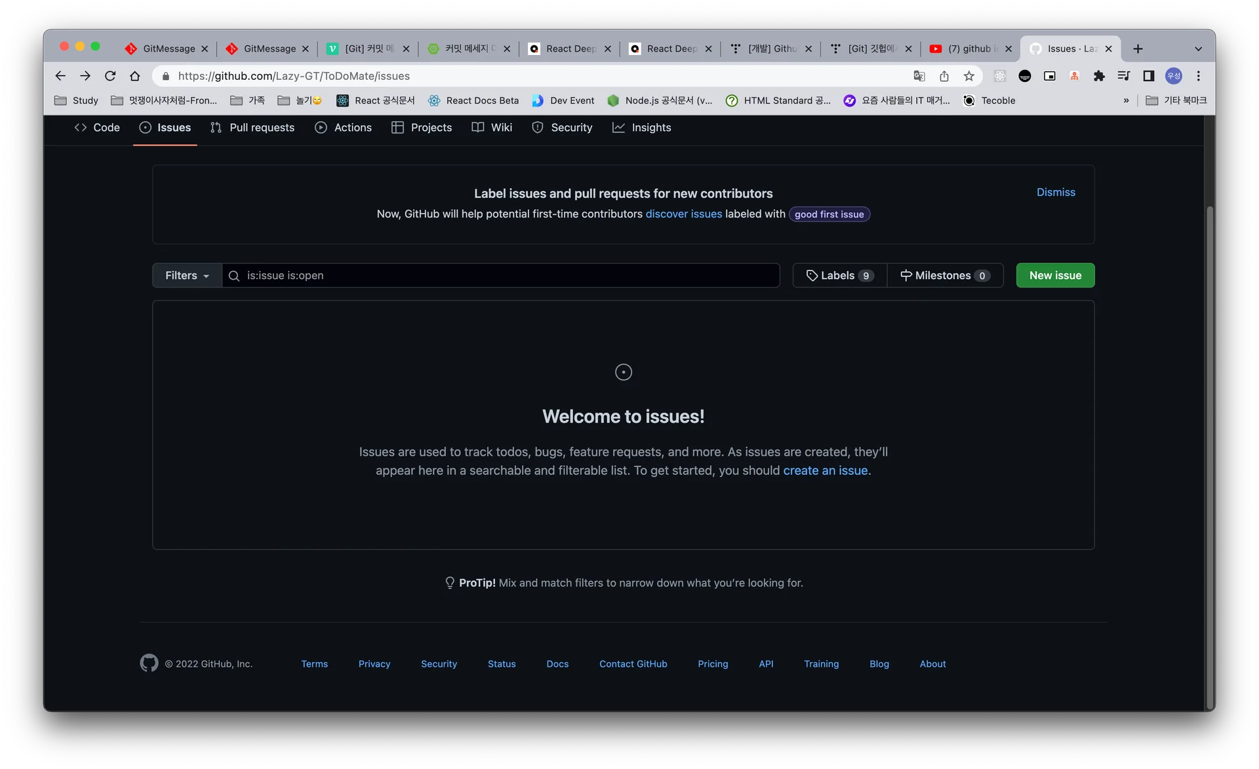Follow the create an issue link
The image size is (1259, 769).
click(825, 470)
